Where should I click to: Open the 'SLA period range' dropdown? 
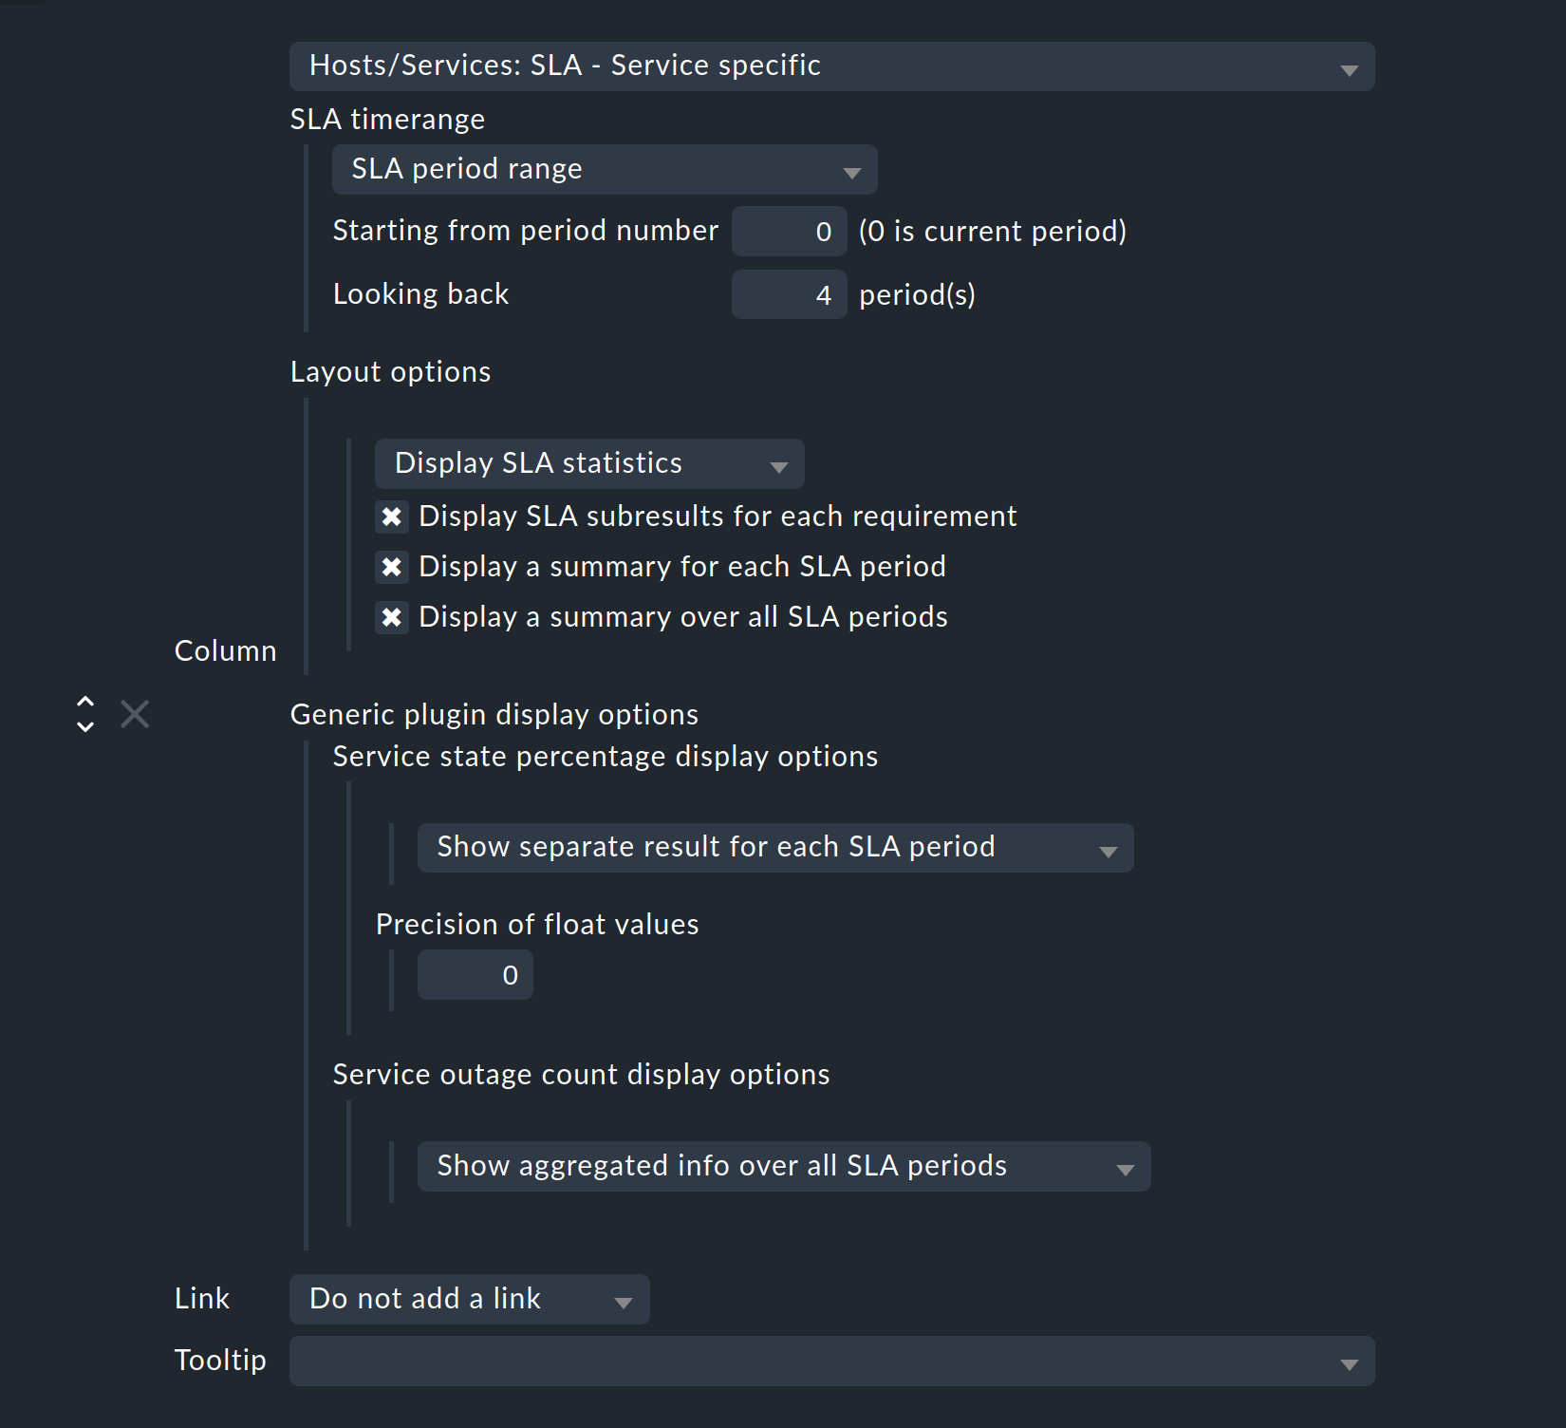click(x=604, y=169)
